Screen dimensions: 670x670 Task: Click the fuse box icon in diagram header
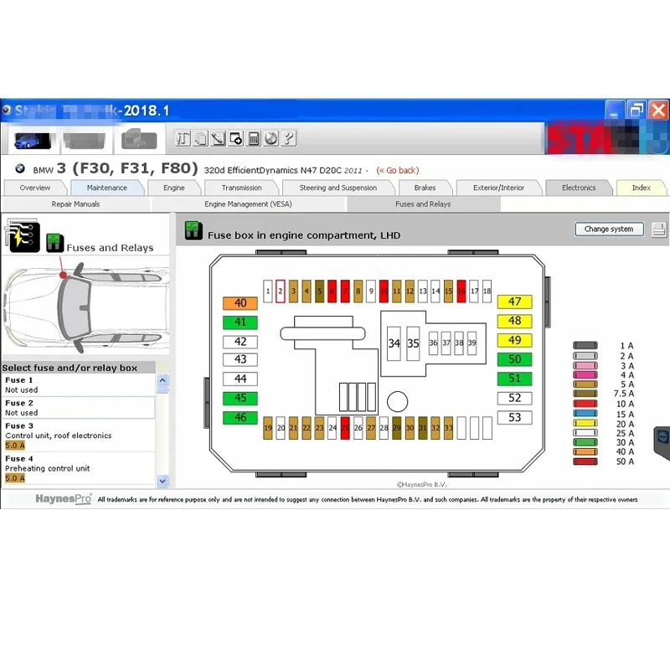(193, 230)
